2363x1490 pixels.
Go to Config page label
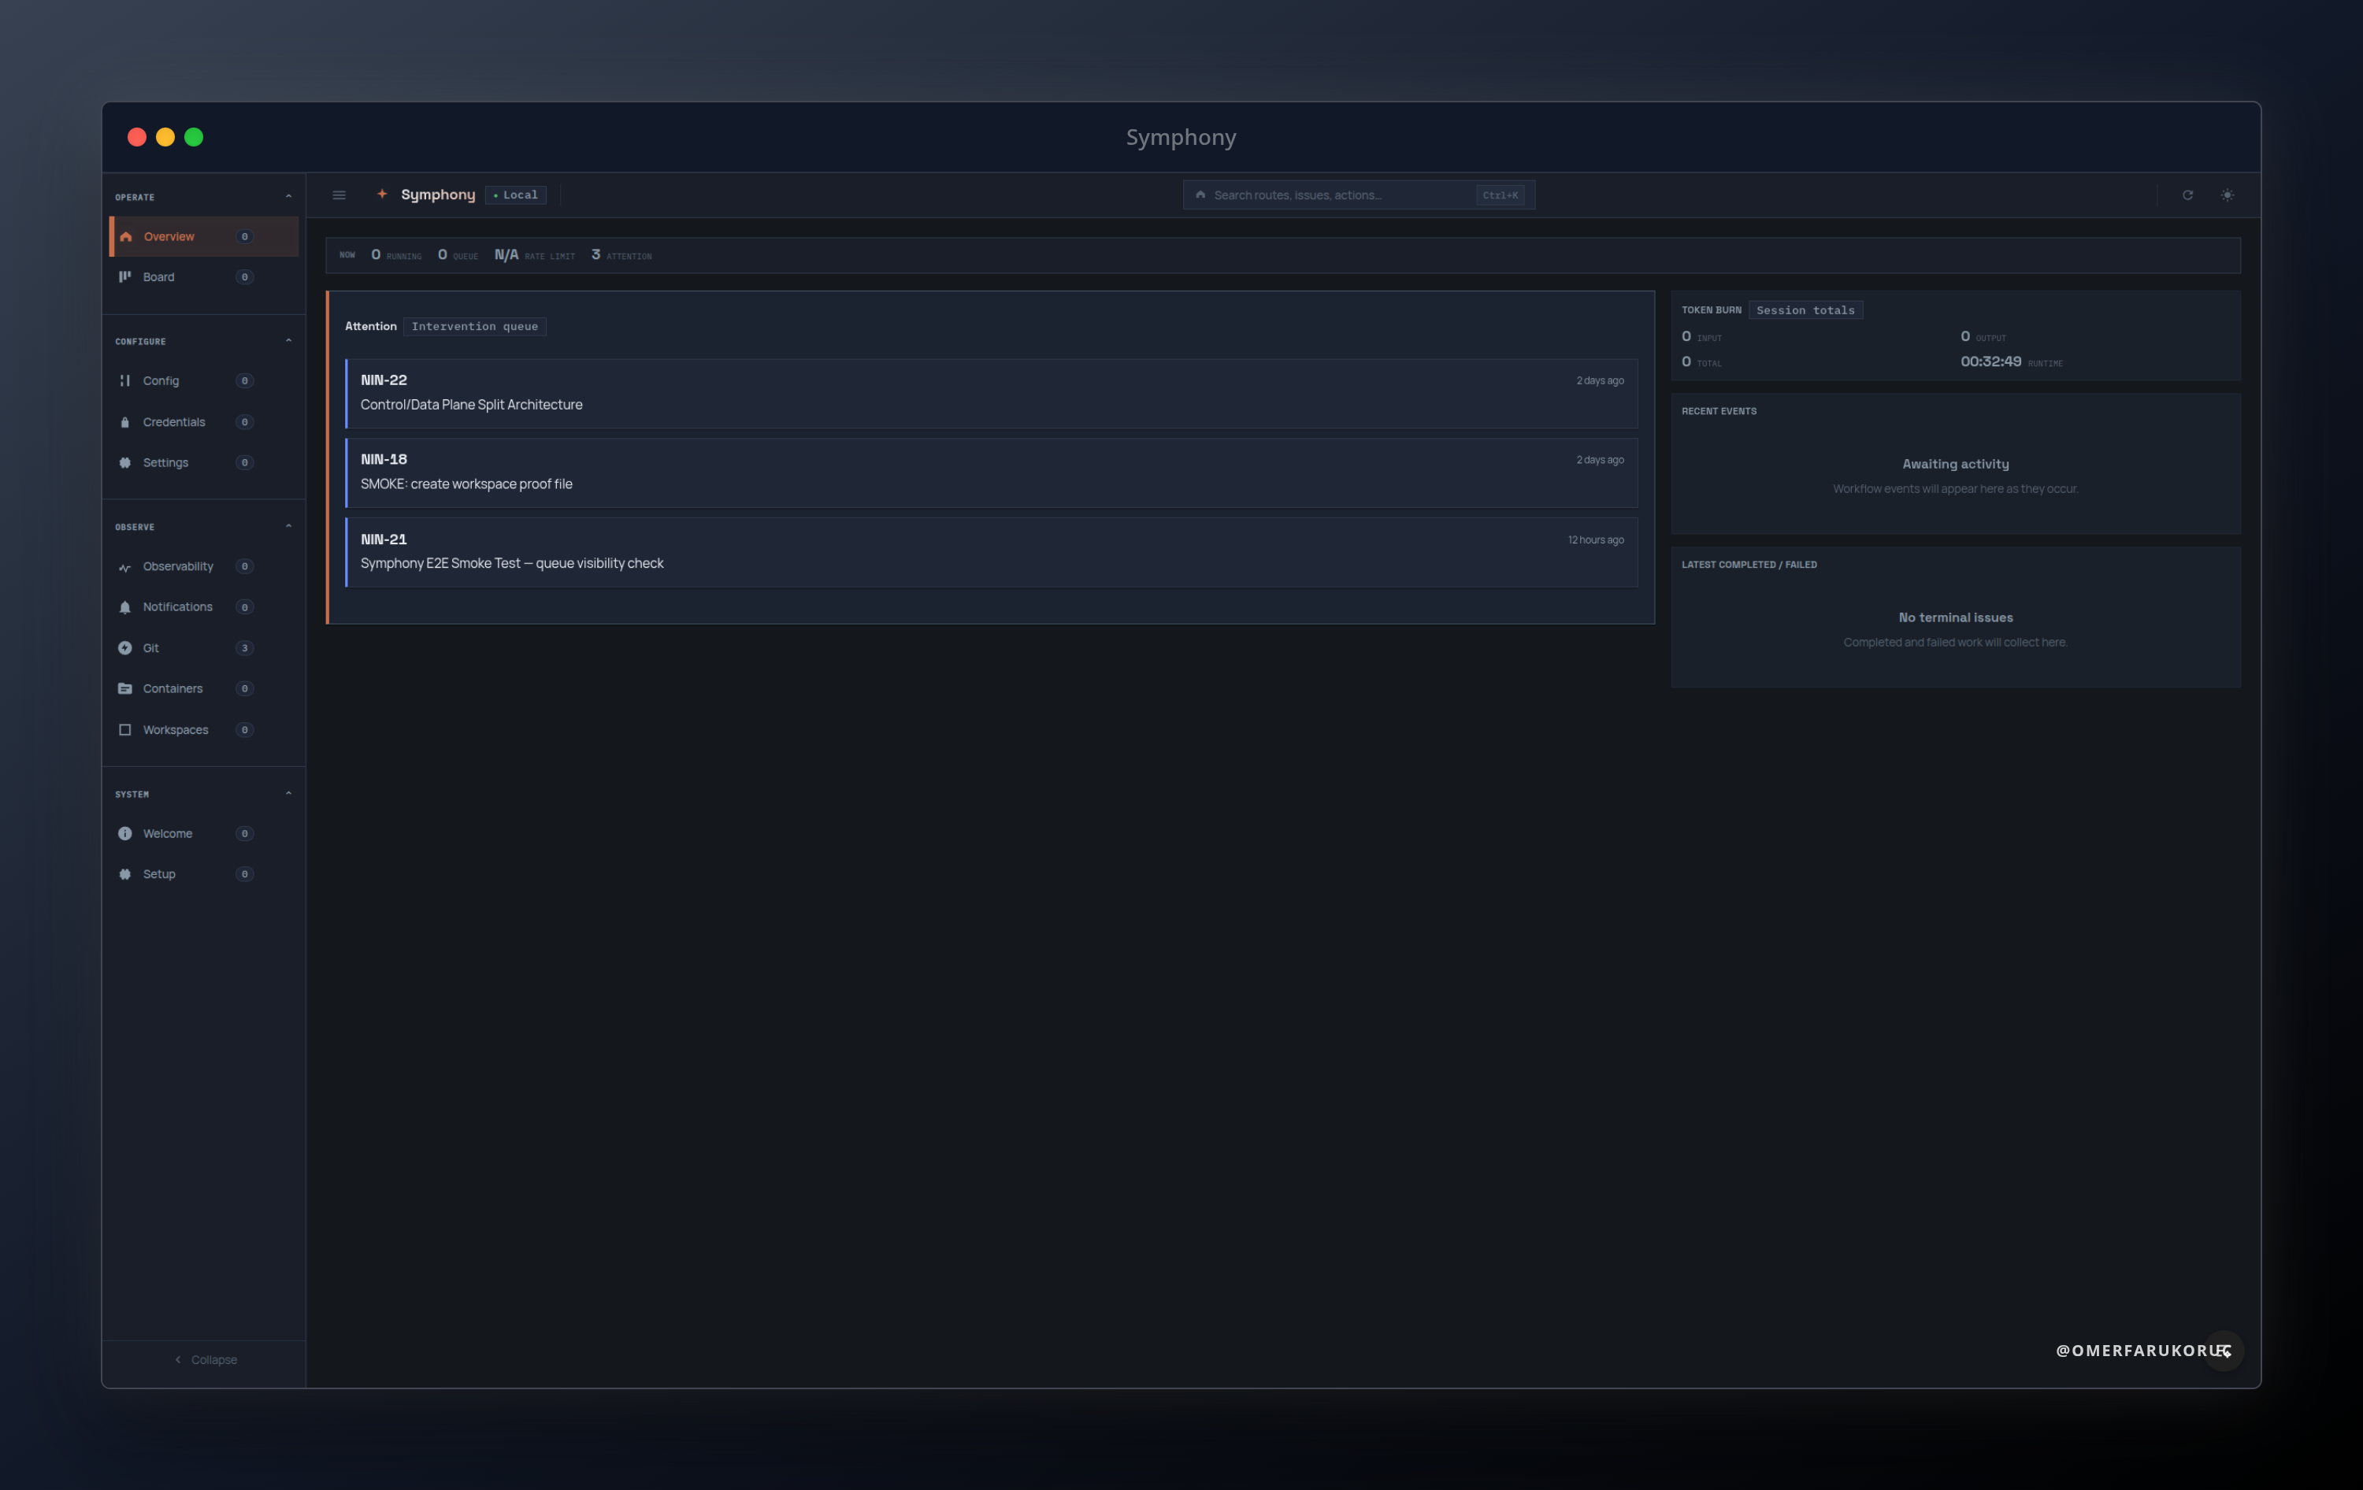[161, 380]
